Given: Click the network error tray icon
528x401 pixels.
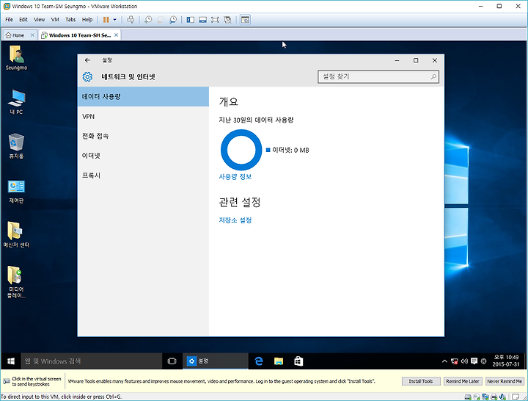Looking at the screenshot, I should pyautogui.click(x=454, y=361).
